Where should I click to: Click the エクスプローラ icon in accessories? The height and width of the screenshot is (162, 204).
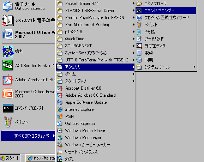click(139, 4)
